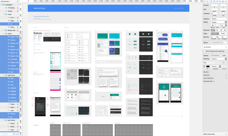Select the Disabled layer
Image resolution: width=228 pixels, height=136 pixels.
10,98
